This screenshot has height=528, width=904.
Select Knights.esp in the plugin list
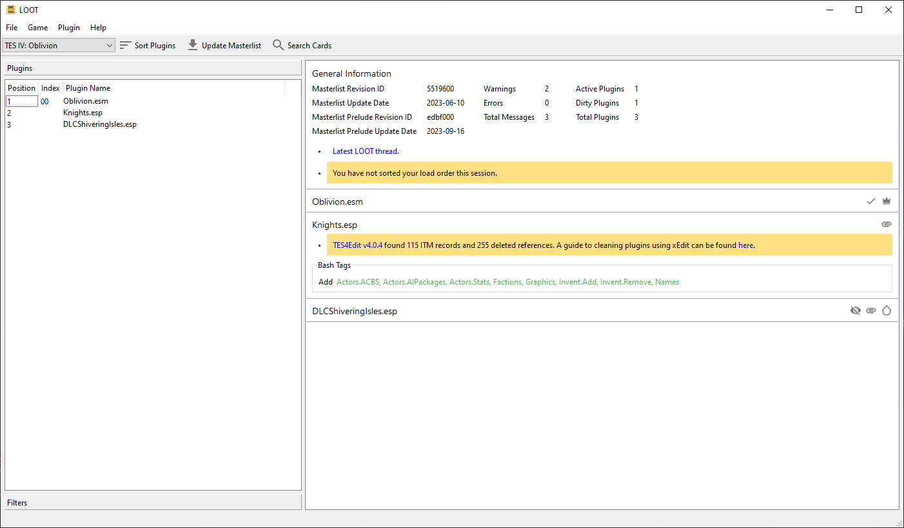(83, 113)
